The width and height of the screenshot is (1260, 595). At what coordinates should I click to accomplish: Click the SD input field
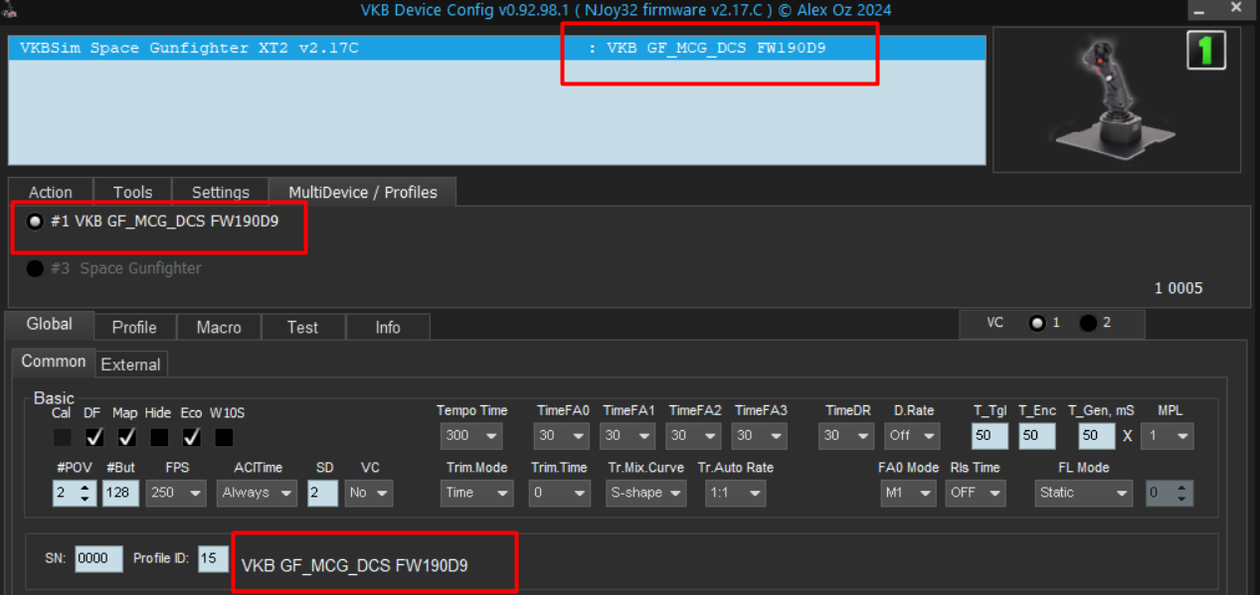pyautogui.click(x=322, y=493)
